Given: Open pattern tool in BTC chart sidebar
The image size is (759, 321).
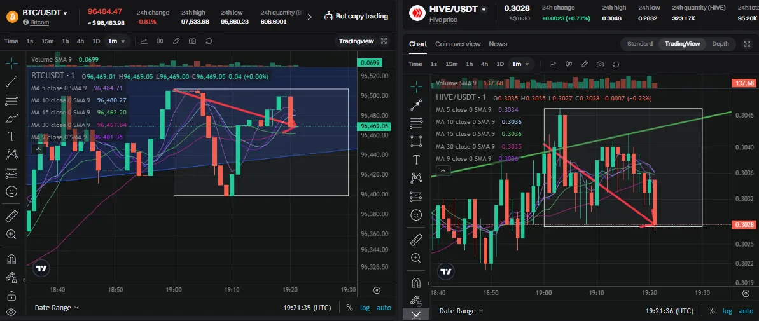Looking at the screenshot, I should [11, 154].
